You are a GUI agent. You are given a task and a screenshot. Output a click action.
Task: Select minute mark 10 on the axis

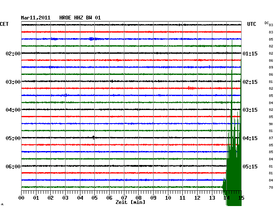[x=168, y=198]
